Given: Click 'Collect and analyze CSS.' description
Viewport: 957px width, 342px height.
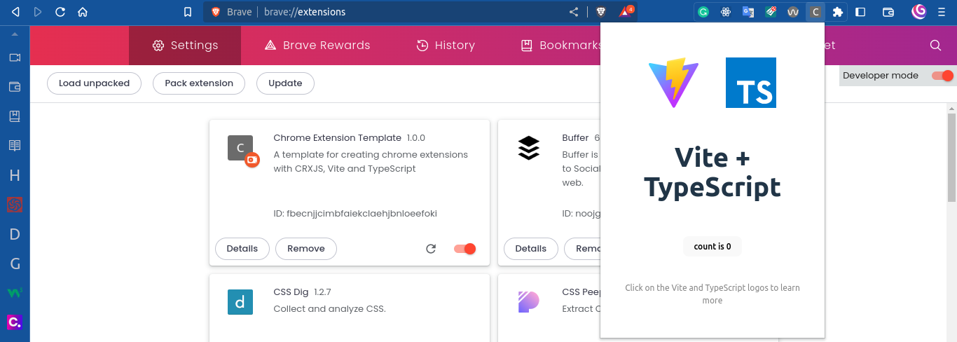Looking at the screenshot, I should pyautogui.click(x=329, y=309).
